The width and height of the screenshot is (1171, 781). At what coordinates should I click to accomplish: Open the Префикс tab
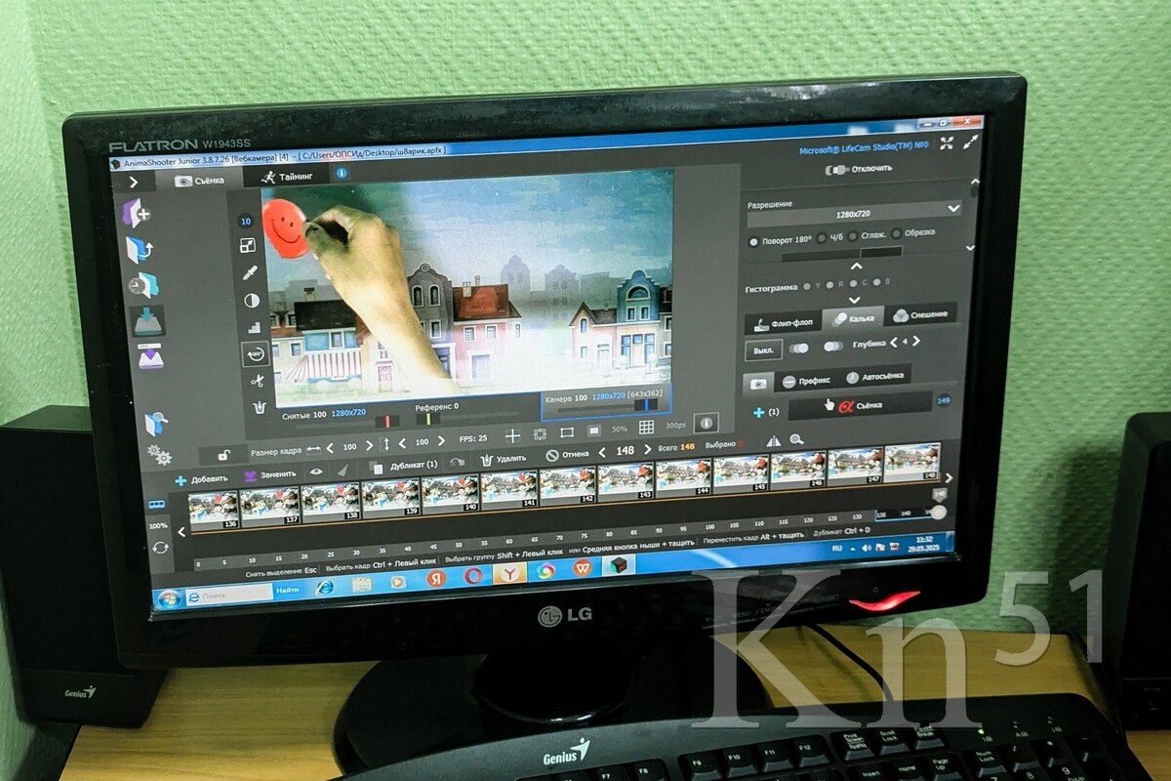pos(808,380)
